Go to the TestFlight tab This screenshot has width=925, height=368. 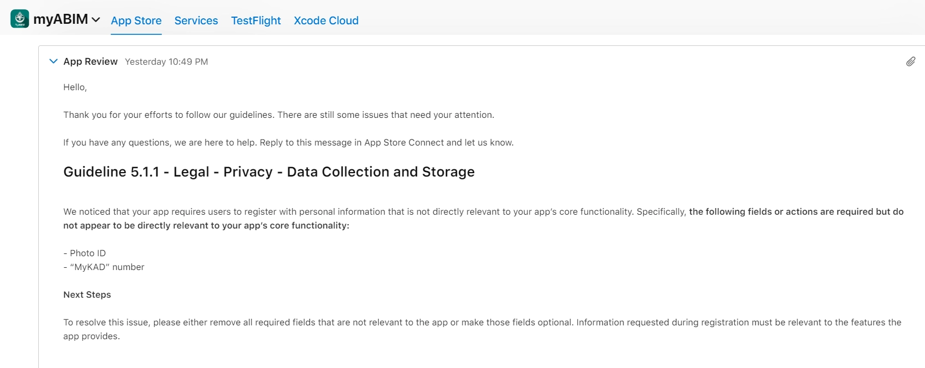click(x=256, y=20)
